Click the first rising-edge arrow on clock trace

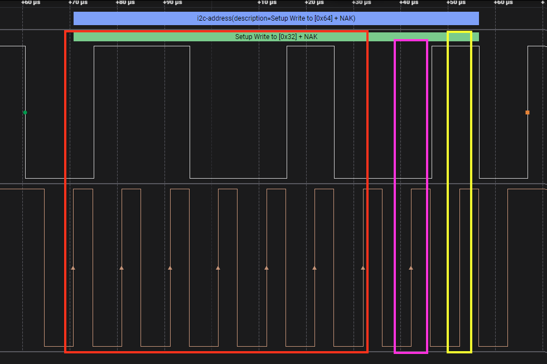pyautogui.click(x=73, y=268)
